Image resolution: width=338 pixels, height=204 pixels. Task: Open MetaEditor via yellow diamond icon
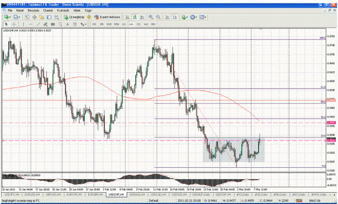tap(89, 17)
